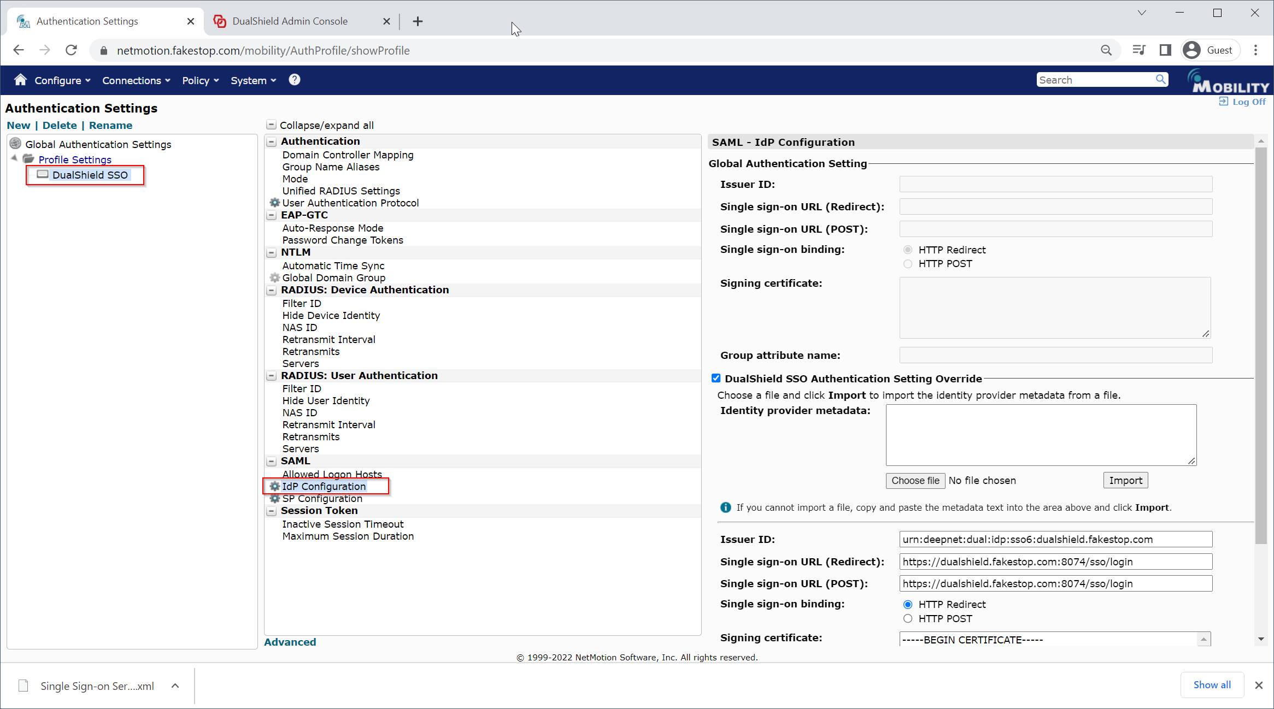Reload the page with refresh icon
Viewport: 1274px width, 709px height.
(71, 50)
